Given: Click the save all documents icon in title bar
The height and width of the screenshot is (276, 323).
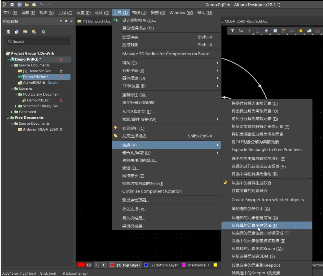Looking at the screenshot, I should 20,4.
